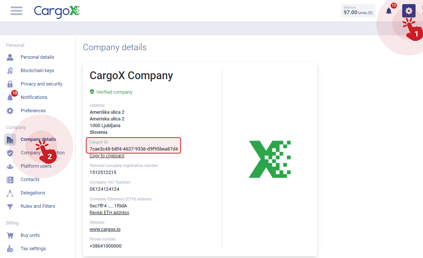Click the Privacy and security lock icon

10,84
